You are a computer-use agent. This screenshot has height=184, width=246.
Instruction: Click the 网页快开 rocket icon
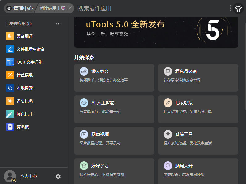tap(10, 114)
